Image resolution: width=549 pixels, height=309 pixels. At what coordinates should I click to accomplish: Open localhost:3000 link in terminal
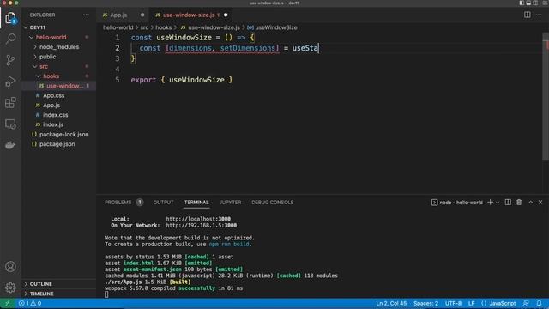tap(198, 219)
